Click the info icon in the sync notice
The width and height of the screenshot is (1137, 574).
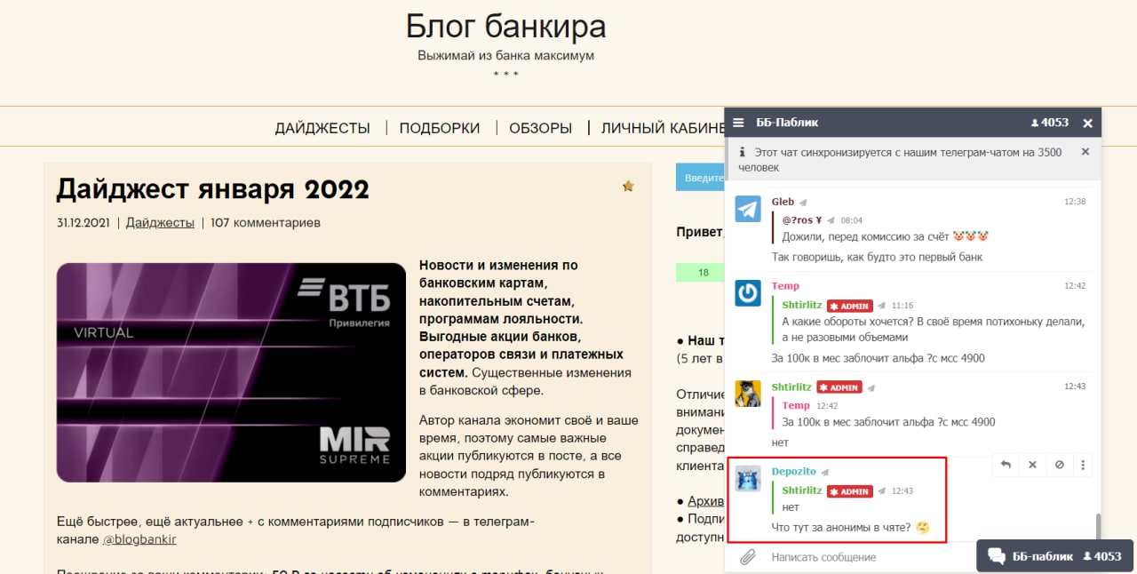click(742, 152)
